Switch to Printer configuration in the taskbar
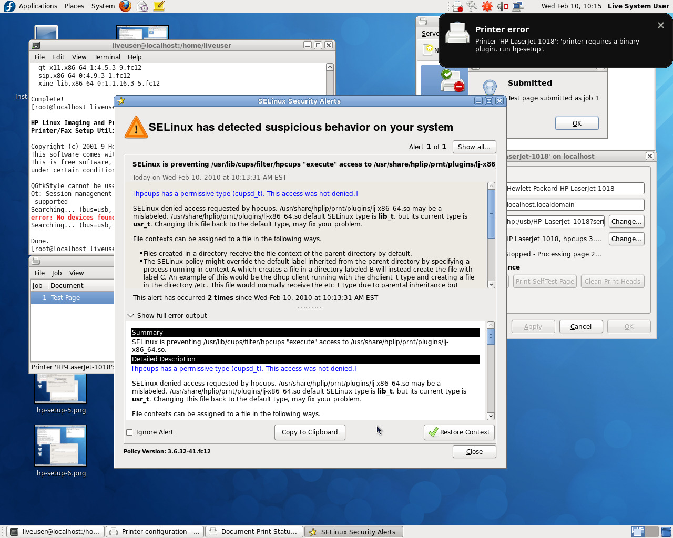The width and height of the screenshot is (673, 538). (x=155, y=532)
